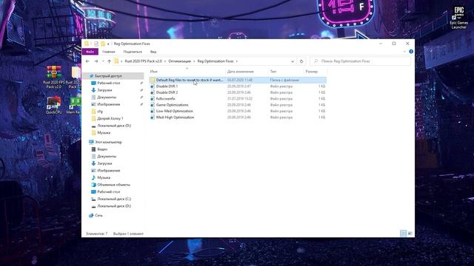The image size is (474, 266).
Task: Switch to Large icons view in status bar
Action: coord(410,233)
